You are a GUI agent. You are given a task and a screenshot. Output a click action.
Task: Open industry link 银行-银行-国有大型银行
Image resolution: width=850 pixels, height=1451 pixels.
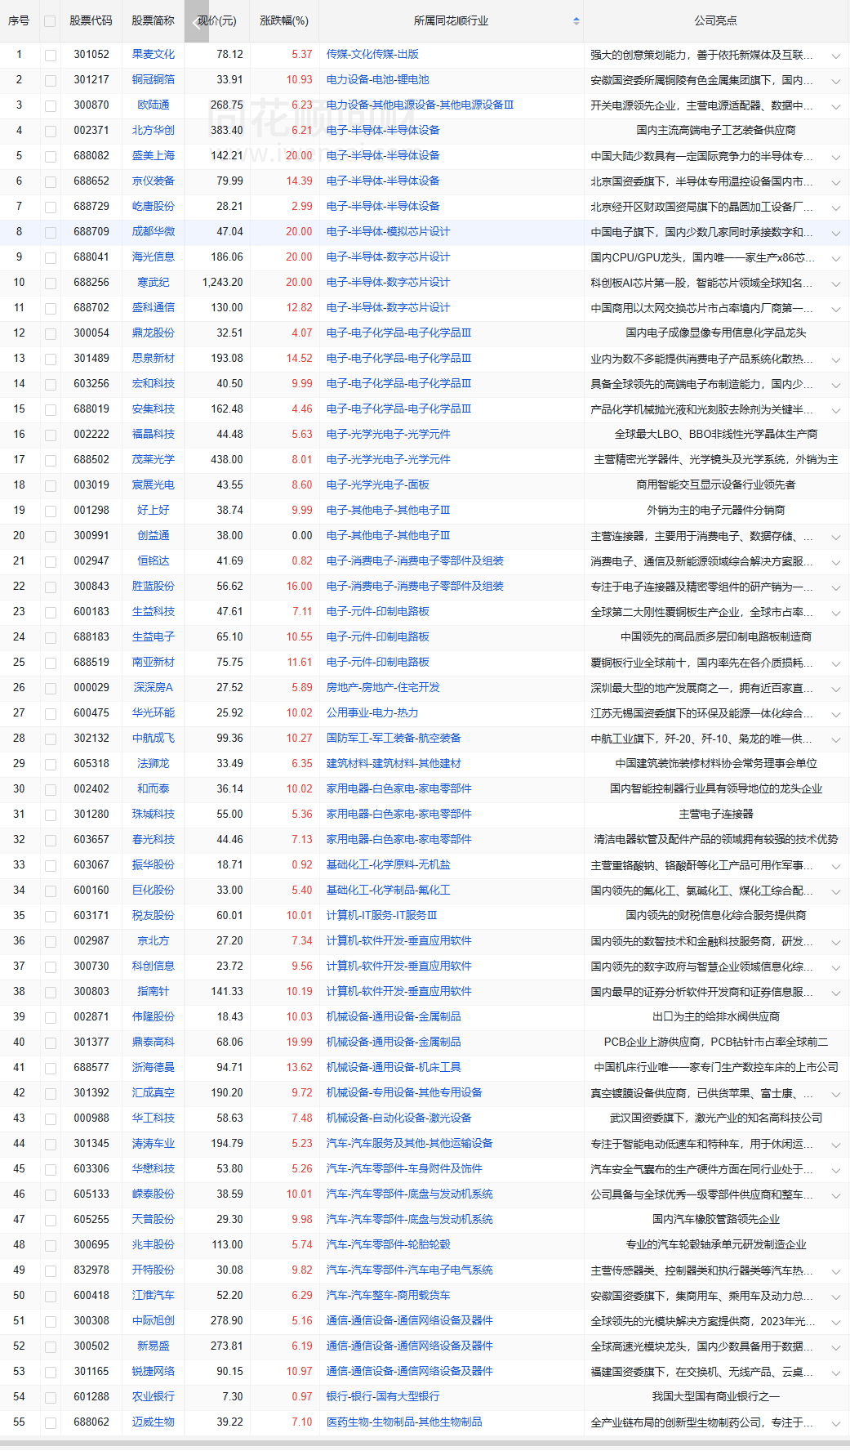(382, 1396)
